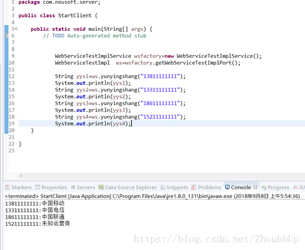Switch to the Progress tab
Viewport: 305px width, 250px height.
pos(275,187)
